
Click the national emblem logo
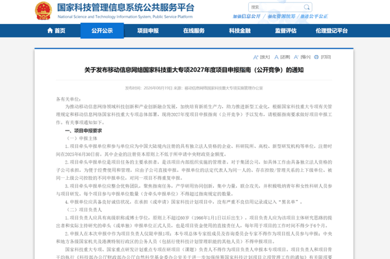pos(44,10)
